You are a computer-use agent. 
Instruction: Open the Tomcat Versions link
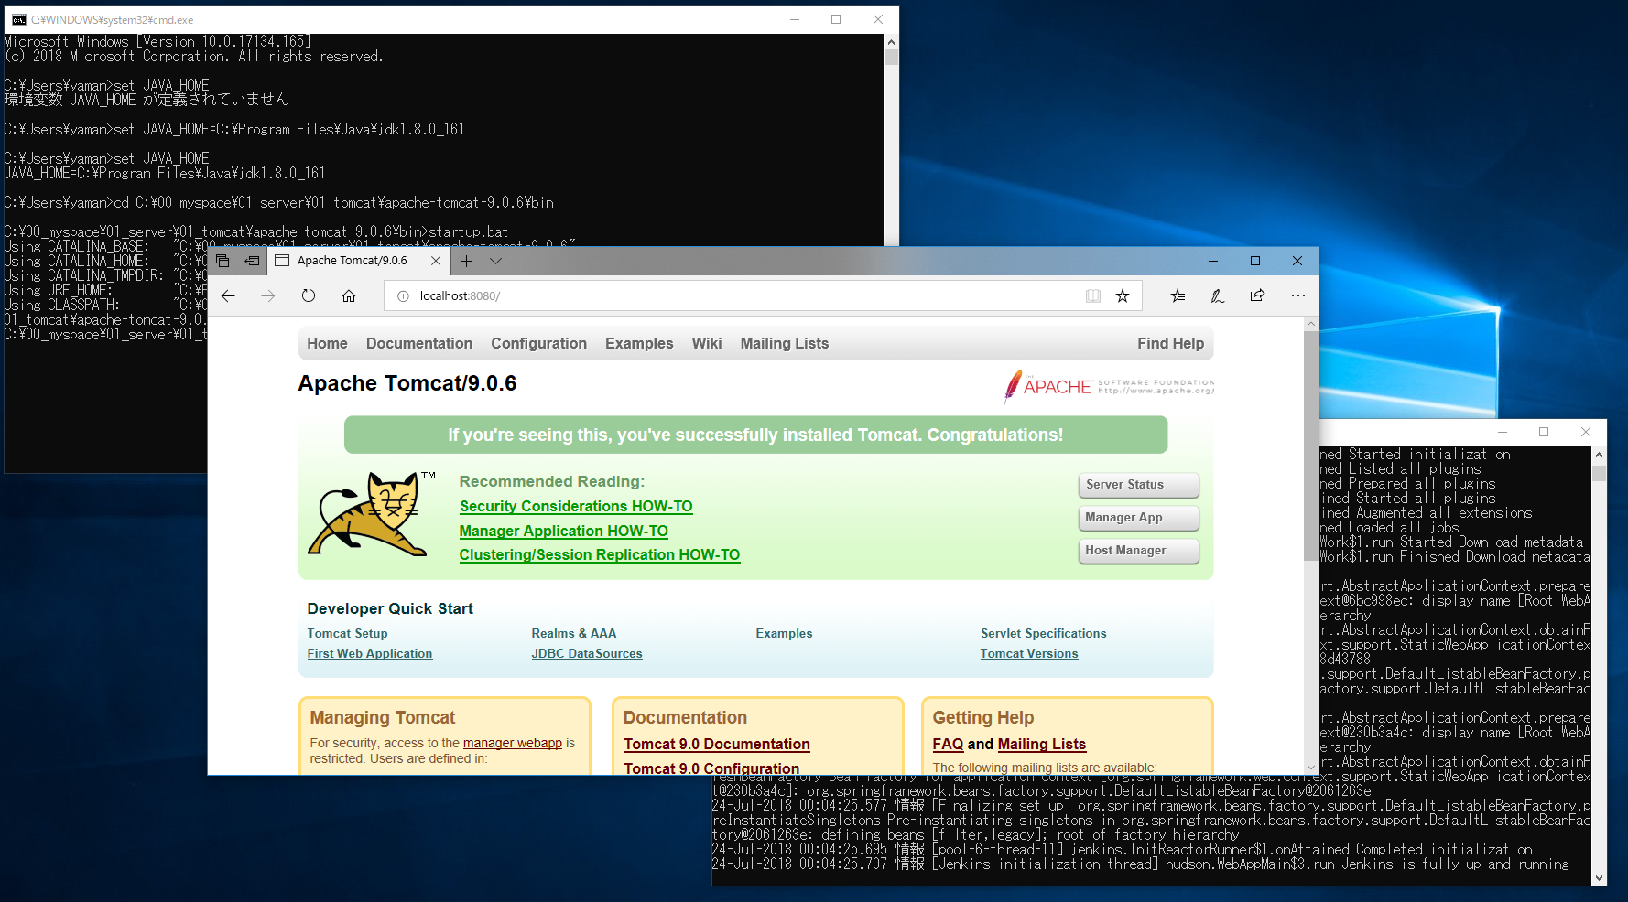point(1029,653)
